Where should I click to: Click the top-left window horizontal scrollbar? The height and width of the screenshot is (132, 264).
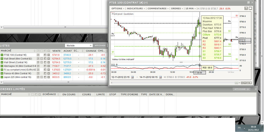click(56, 27)
